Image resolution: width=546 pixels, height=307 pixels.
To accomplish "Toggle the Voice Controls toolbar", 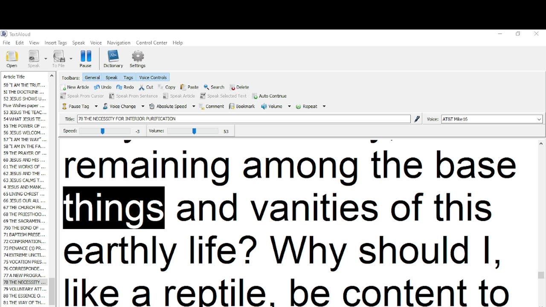I will point(153,78).
